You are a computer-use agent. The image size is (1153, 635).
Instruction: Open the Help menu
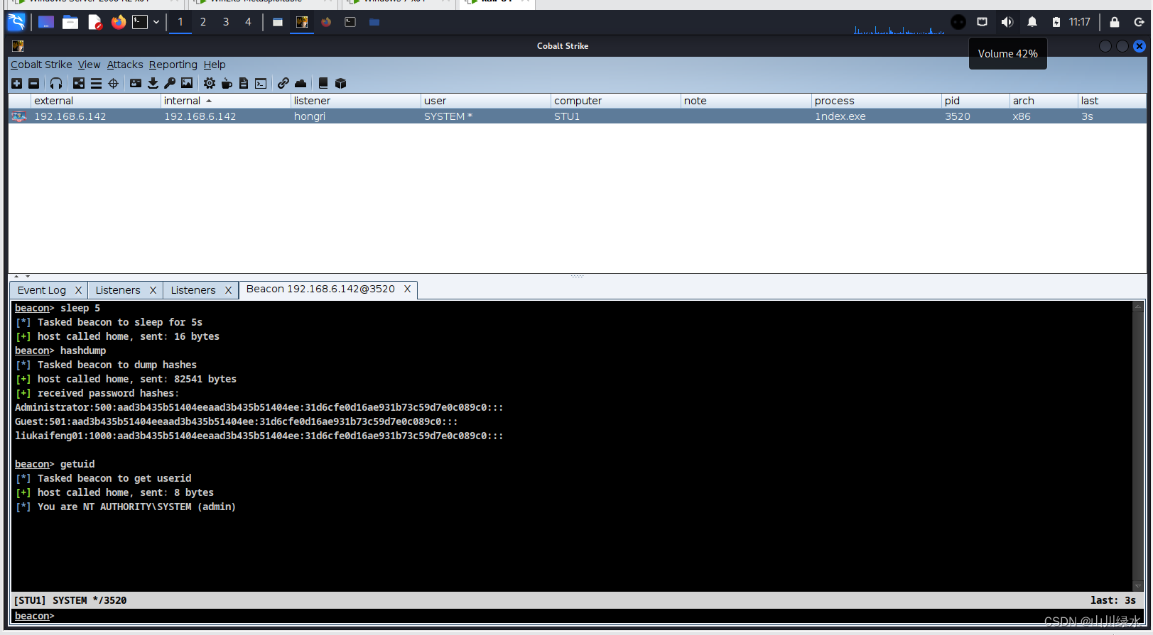coord(215,65)
